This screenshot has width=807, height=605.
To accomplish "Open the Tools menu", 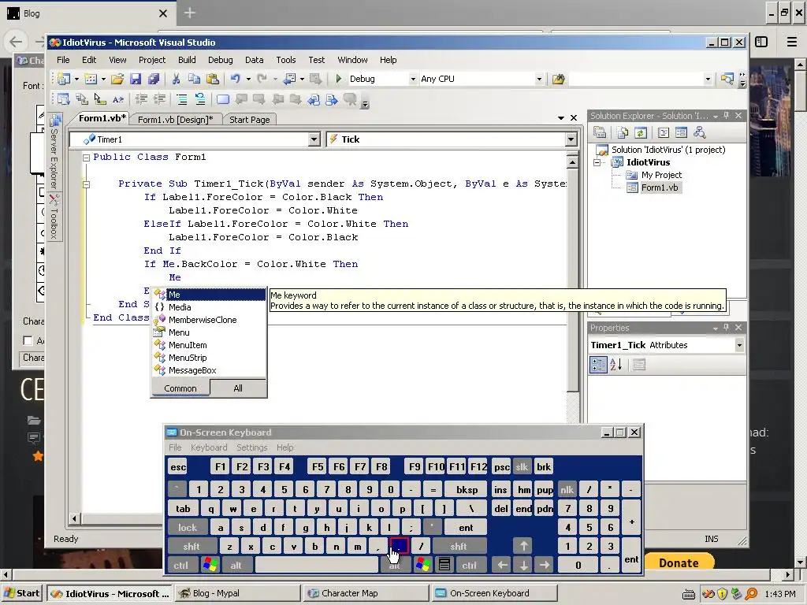I will pyautogui.click(x=285, y=60).
